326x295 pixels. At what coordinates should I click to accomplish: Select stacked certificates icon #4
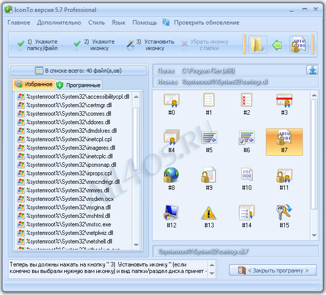pos(172,142)
